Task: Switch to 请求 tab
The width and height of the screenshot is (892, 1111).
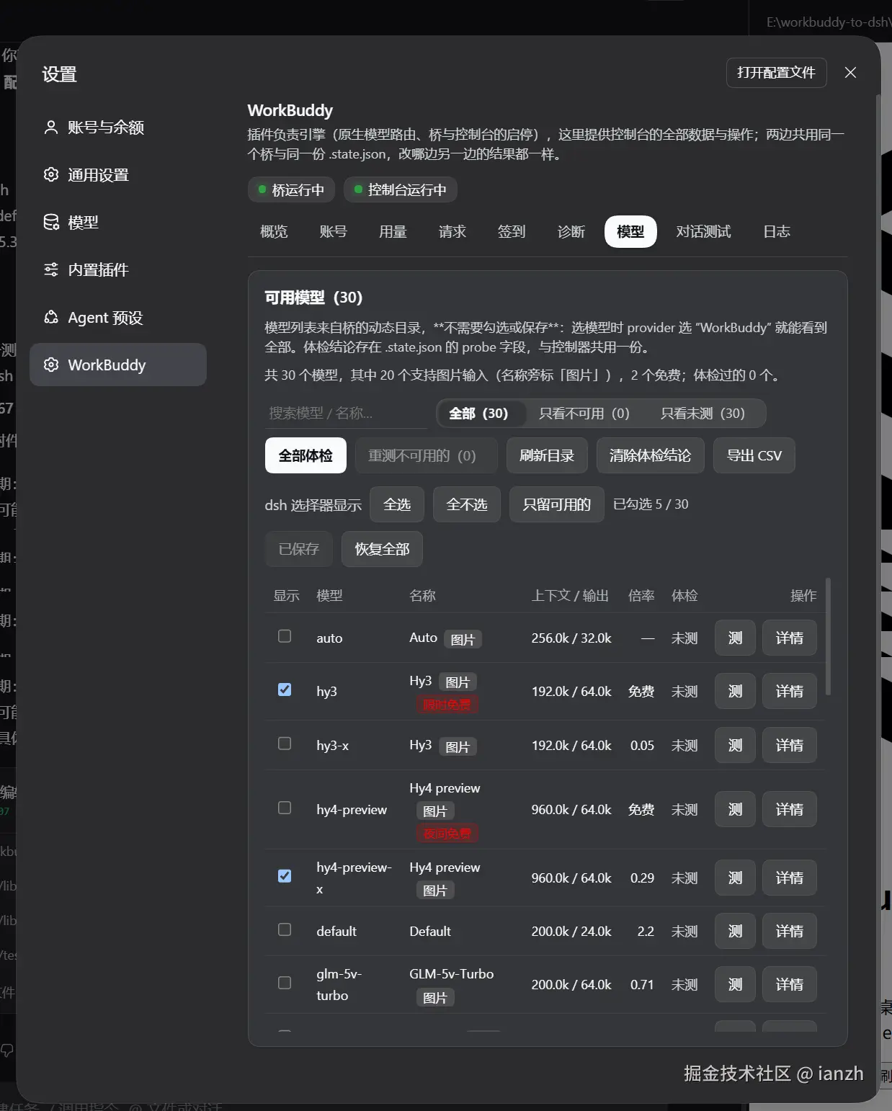Action: (452, 231)
